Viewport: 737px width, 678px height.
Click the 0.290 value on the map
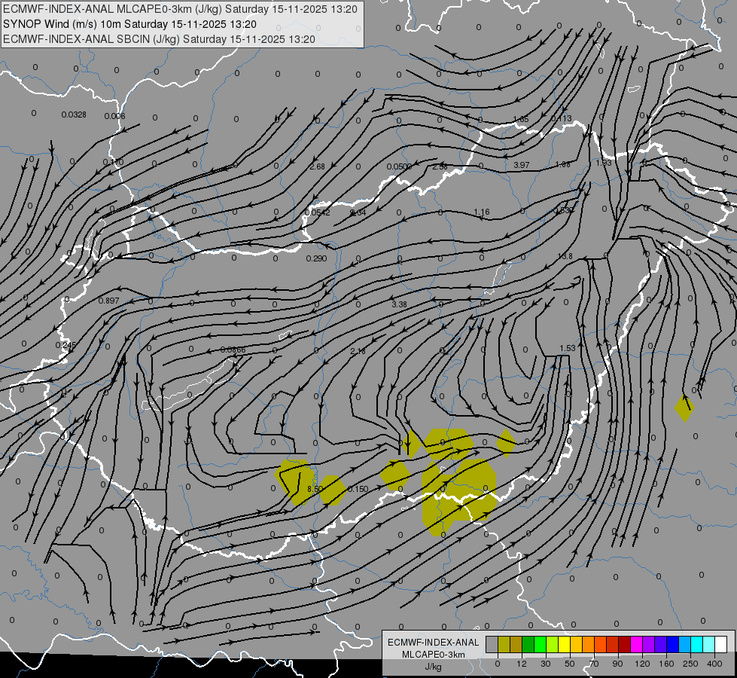(x=316, y=259)
